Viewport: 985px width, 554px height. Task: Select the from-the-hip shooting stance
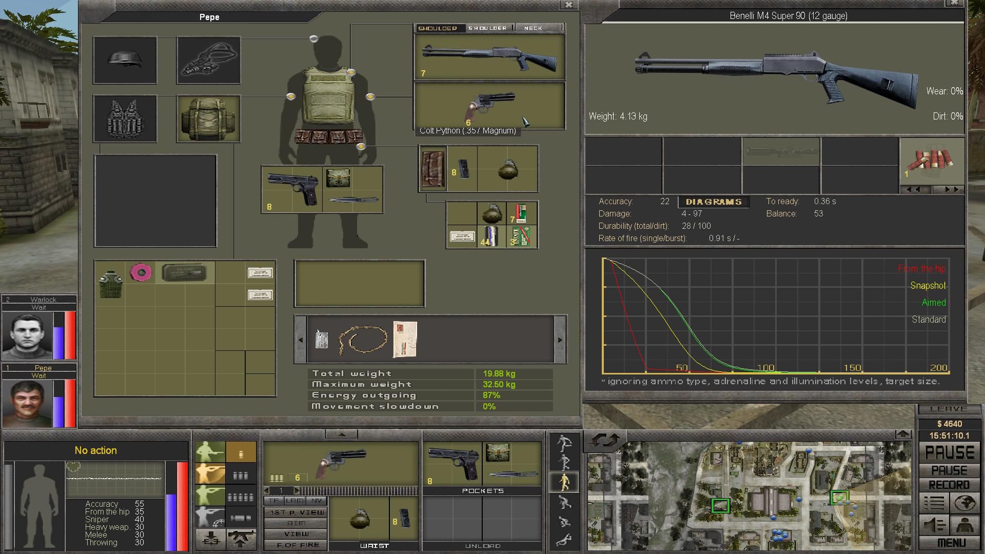210,452
